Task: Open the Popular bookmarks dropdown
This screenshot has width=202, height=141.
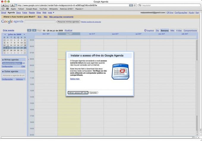Action: point(79,9)
